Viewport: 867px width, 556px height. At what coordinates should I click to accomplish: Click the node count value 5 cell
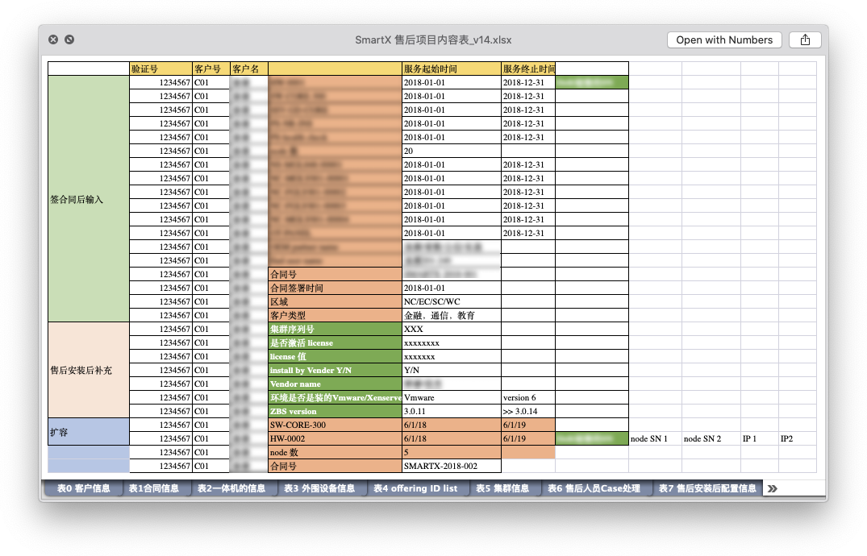pyautogui.click(x=452, y=453)
